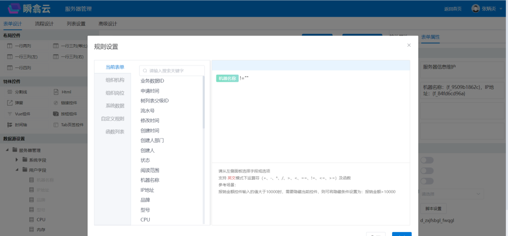
Task: Click the 按钮组件 button component icon
Action: click(56, 114)
